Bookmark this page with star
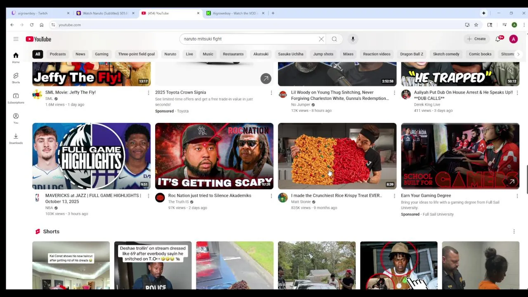 [476, 25]
